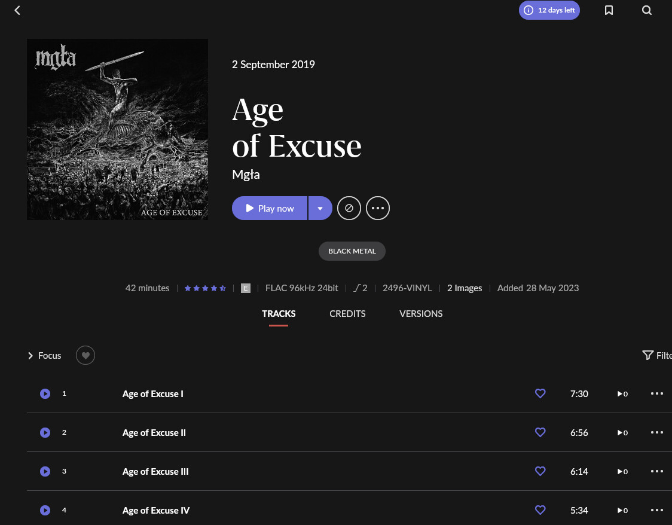Viewport: 672px width, 525px height.
Task: Switch to the Versions tab
Action: coord(421,314)
